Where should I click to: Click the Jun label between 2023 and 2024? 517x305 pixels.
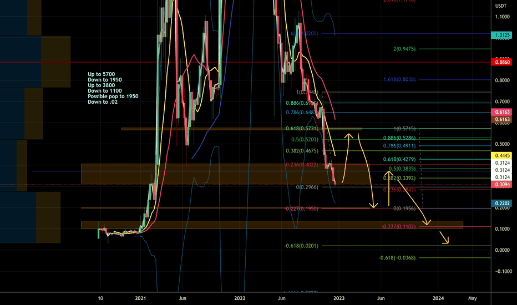tap(381, 298)
